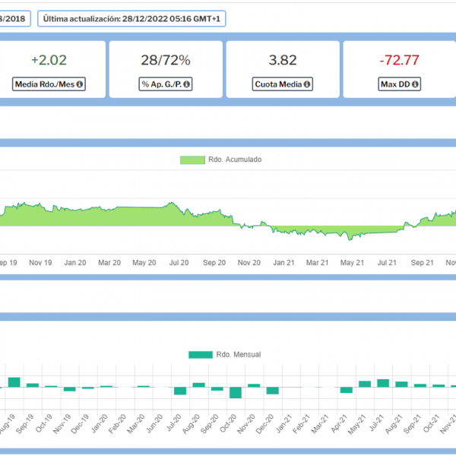This screenshot has width=456, height=456.
Task: Toggle the Rdo. Mensual legend teal swatch
Action: coord(201,355)
